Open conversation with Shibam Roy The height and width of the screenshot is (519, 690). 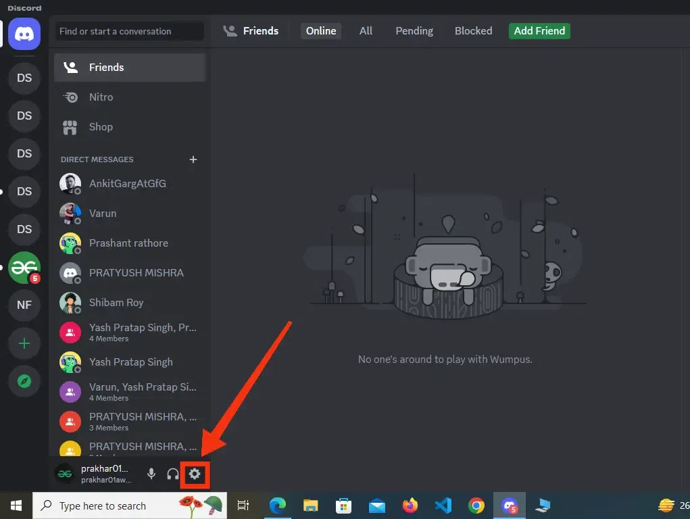click(130, 303)
